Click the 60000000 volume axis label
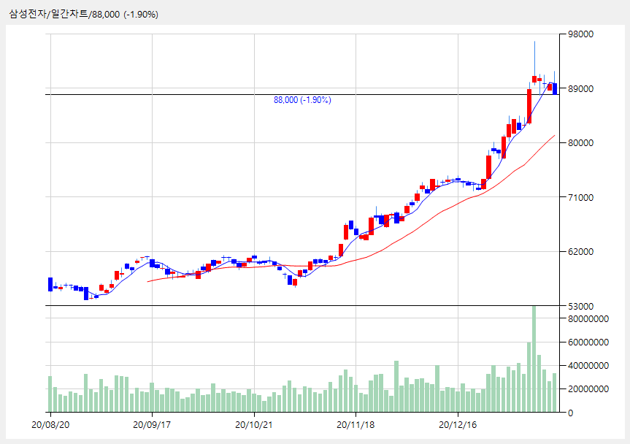630x444 pixels. pos(588,342)
